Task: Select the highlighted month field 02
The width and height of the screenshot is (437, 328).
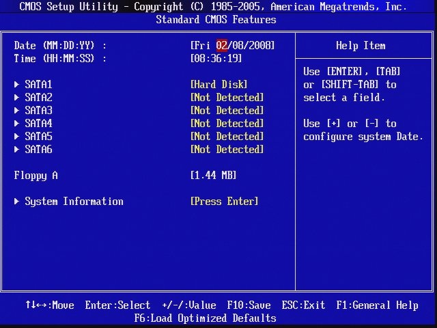Action: point(221,46)
